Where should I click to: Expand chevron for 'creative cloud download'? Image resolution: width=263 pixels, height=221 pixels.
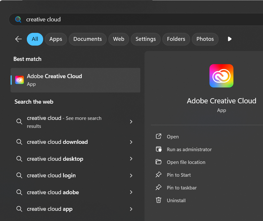point(131,142)
